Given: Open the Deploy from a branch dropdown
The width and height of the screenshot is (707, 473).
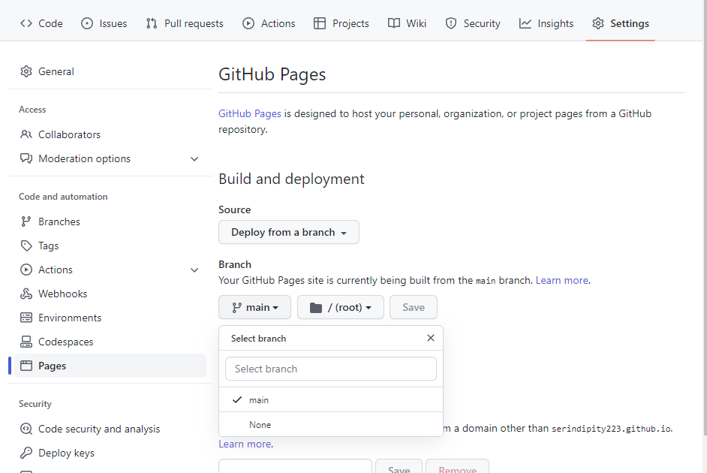Looking at the screenshot, I should 288,232.
